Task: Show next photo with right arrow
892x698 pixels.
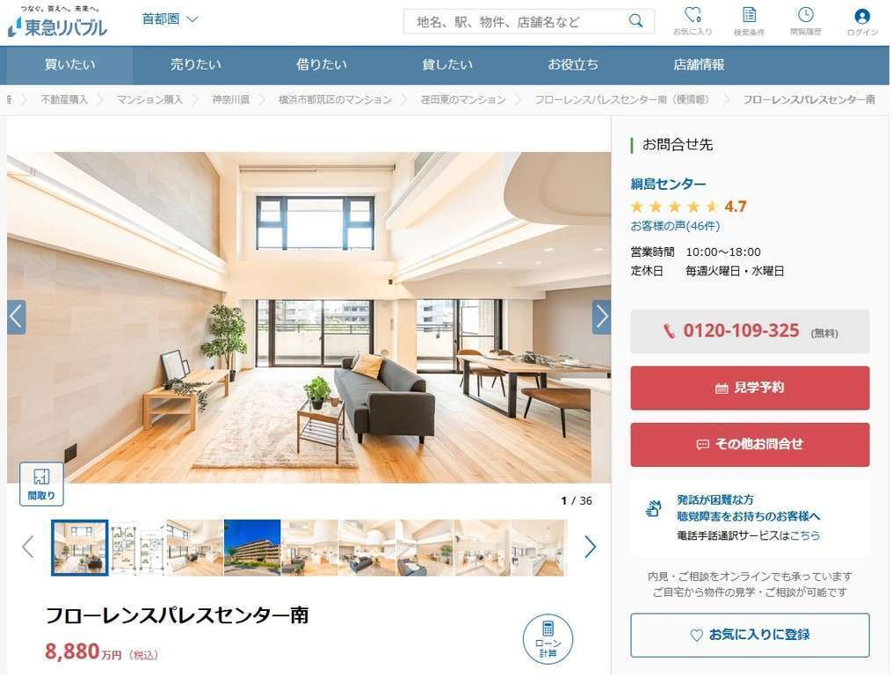Action: pyautogui.click(x=601, y=316)
